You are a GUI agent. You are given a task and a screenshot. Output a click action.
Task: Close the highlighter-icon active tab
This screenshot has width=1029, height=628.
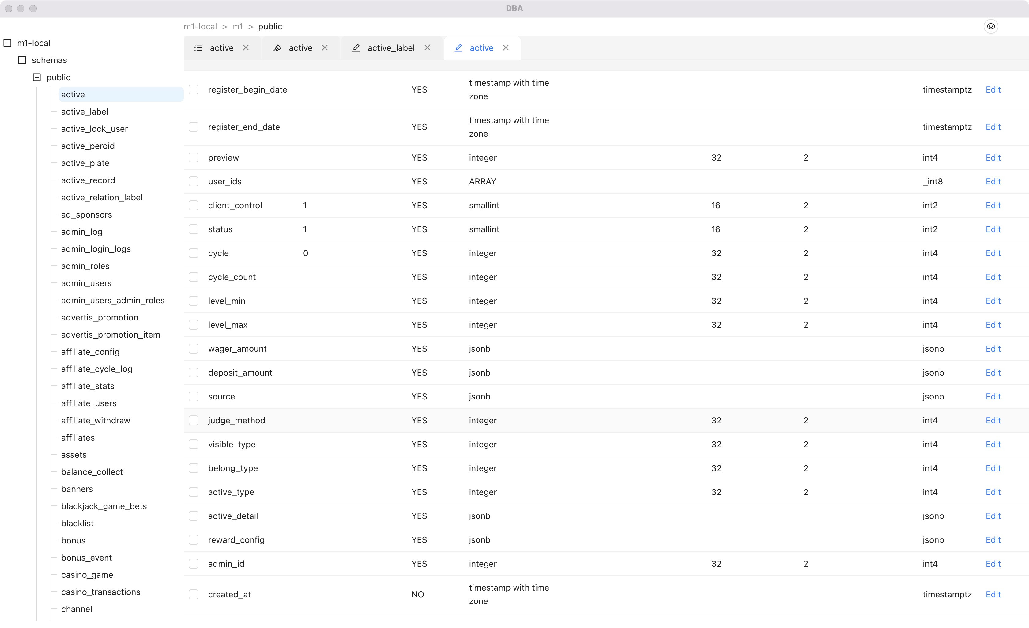coord(325,47)
